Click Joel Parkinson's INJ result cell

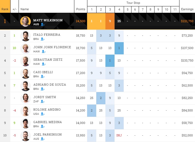119,136
